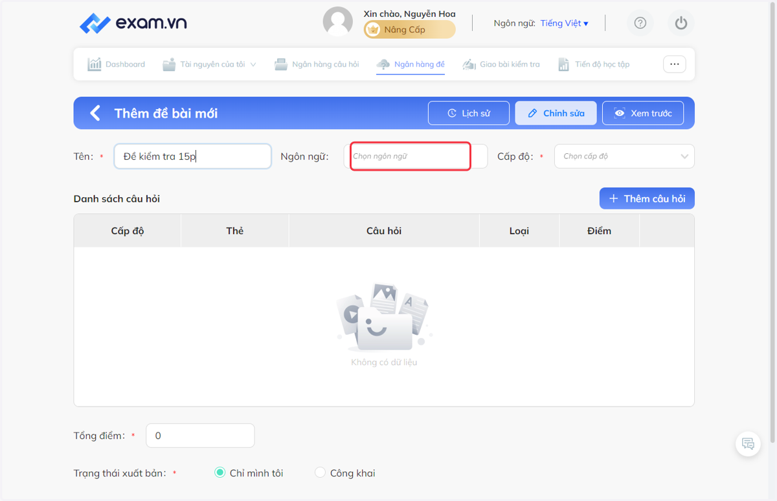Open the help question mark icon
Screen dimensions: 777x501
tap(640, 23)
